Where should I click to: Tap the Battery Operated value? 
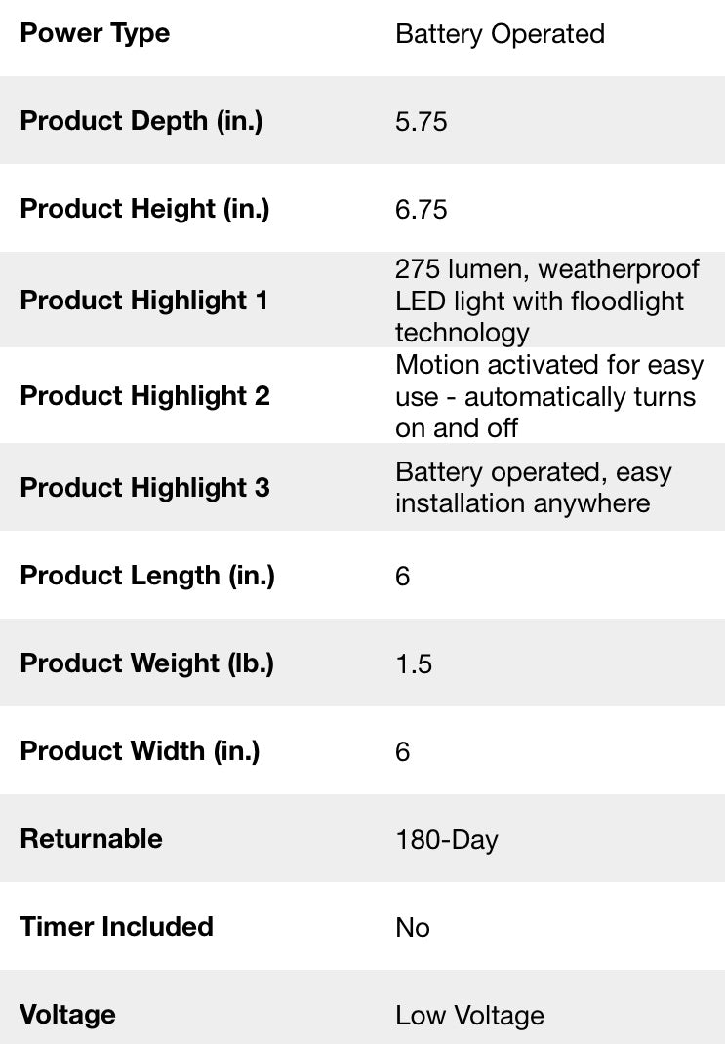500,34
